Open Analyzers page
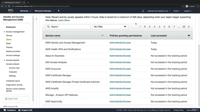200x112 pixels. (x=13, y=72)
